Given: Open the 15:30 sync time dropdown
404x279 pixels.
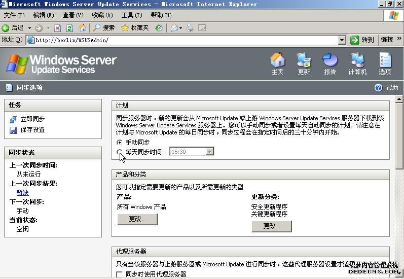Looking at the screenshot, I should (x=210, y=152).
